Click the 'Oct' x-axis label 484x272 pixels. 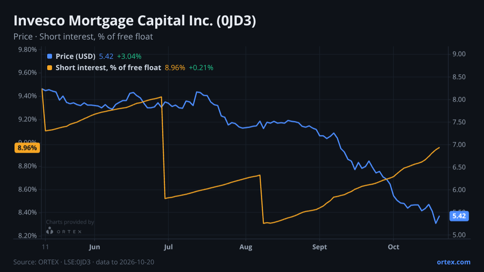click(393, 247)
